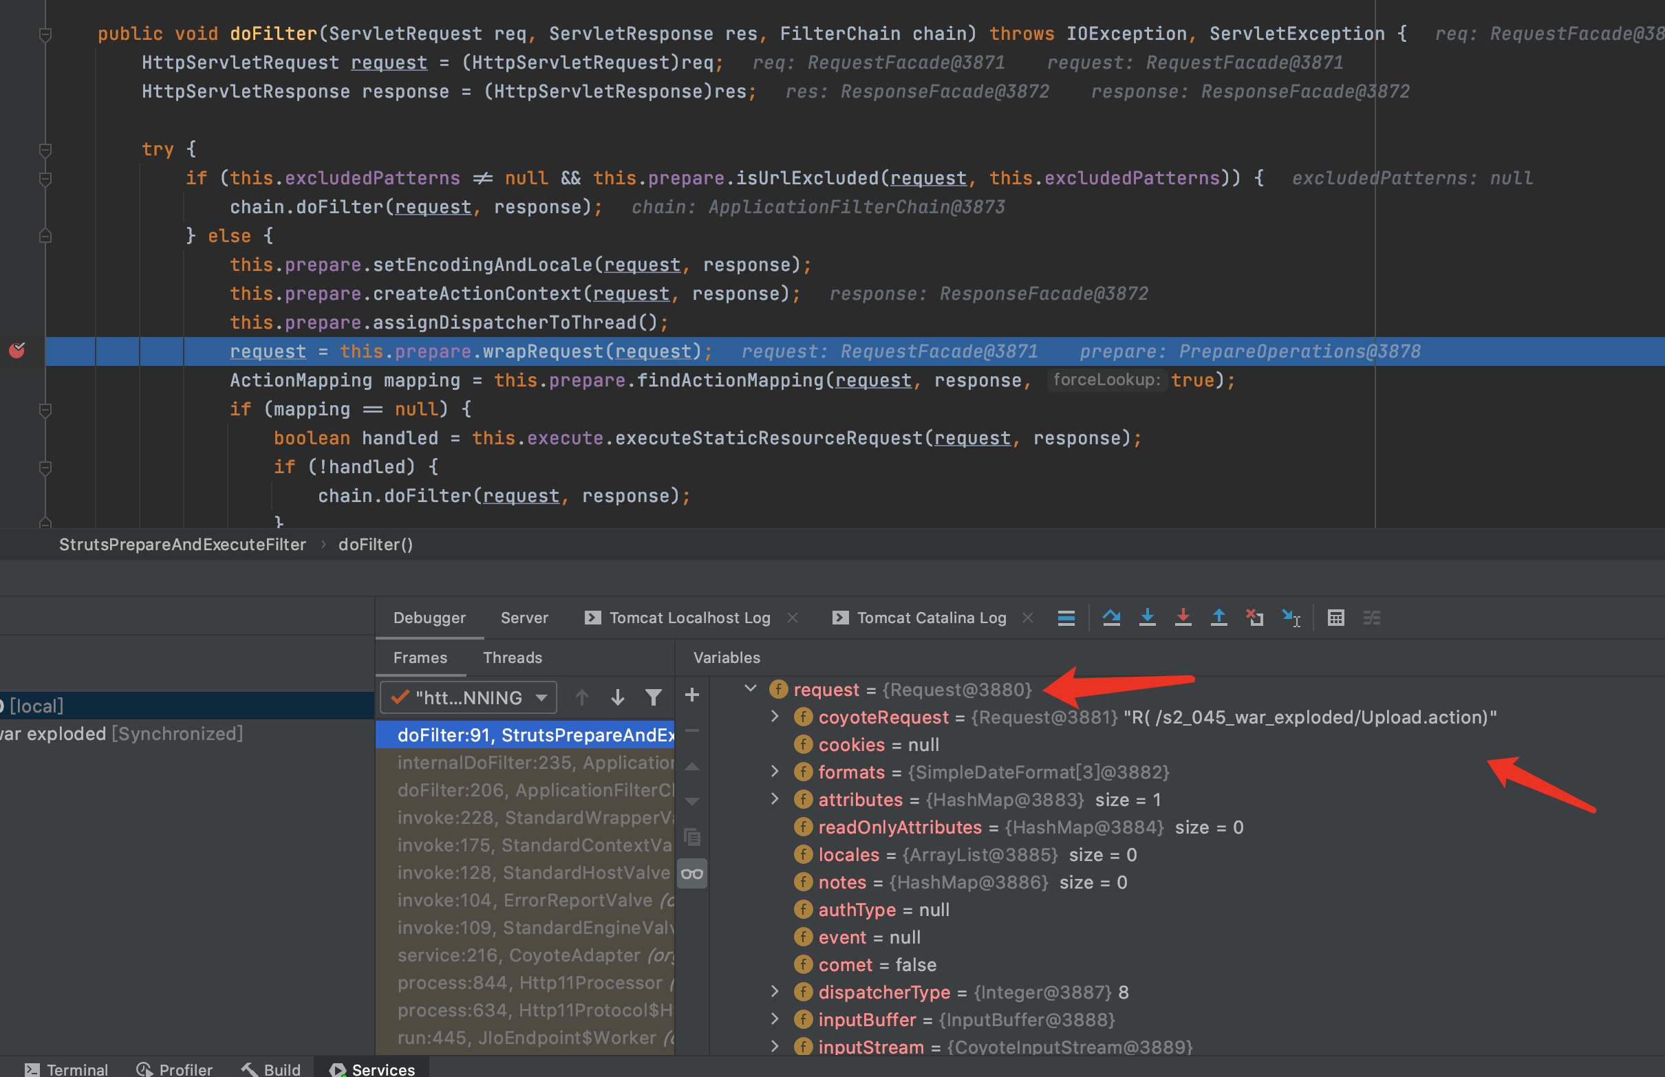Screen dimensions: 1665x1077
Task: Toggle the breakpoint on wrapRequest line
Action: (x=17, y=350)
